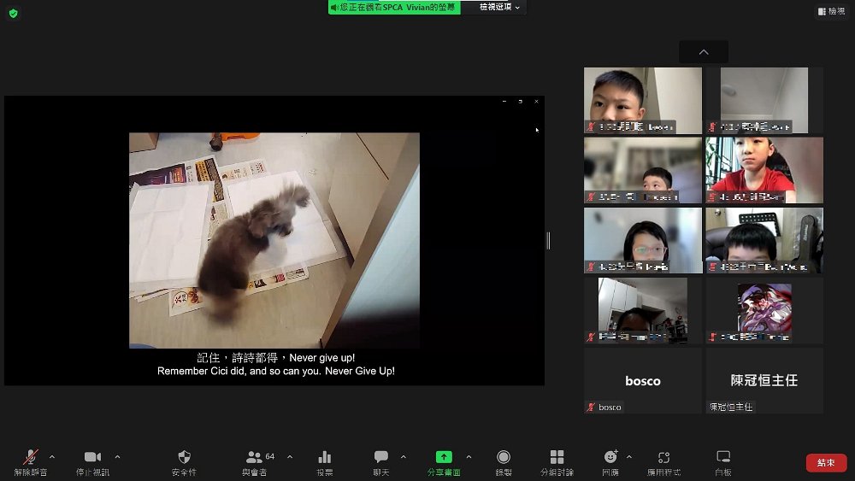The image size is (855, 481).
Task: Open Breakout Rooms from the toolbar
Action: click(x=557, y=458)
